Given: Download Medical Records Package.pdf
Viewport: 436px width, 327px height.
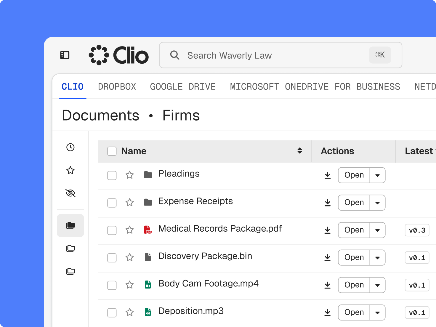Looking at the screenshot, I should point(328,230).
